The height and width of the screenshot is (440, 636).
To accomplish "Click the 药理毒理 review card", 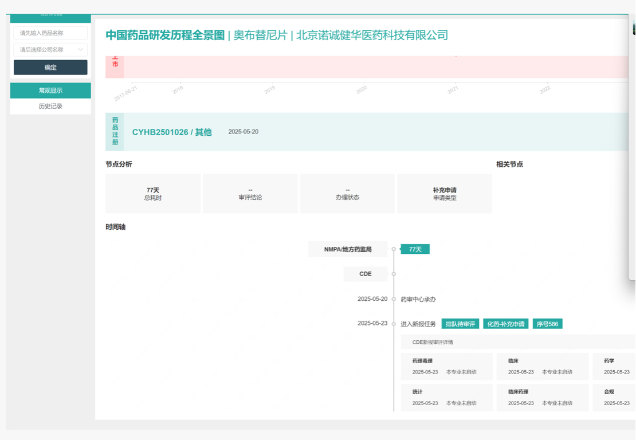I will (446, 367).
